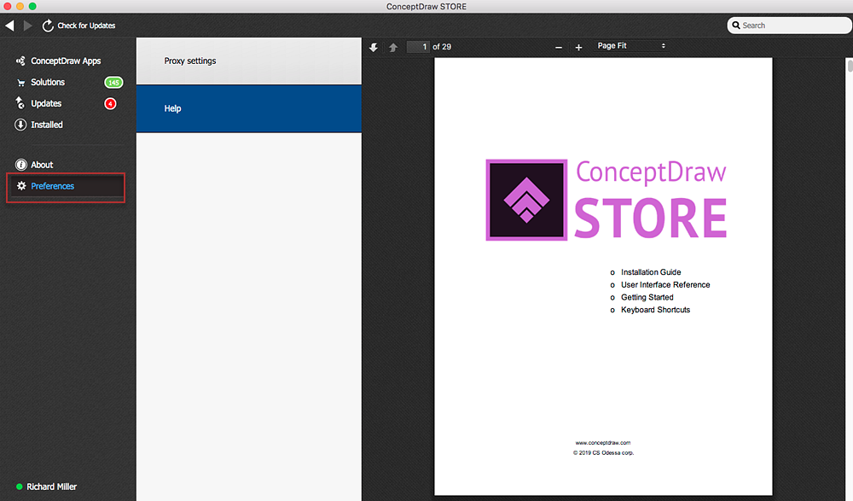The width and height of the screenshot is (853, 501).
Task: Click Getting Started entry
Action: [x=647, y=297]
